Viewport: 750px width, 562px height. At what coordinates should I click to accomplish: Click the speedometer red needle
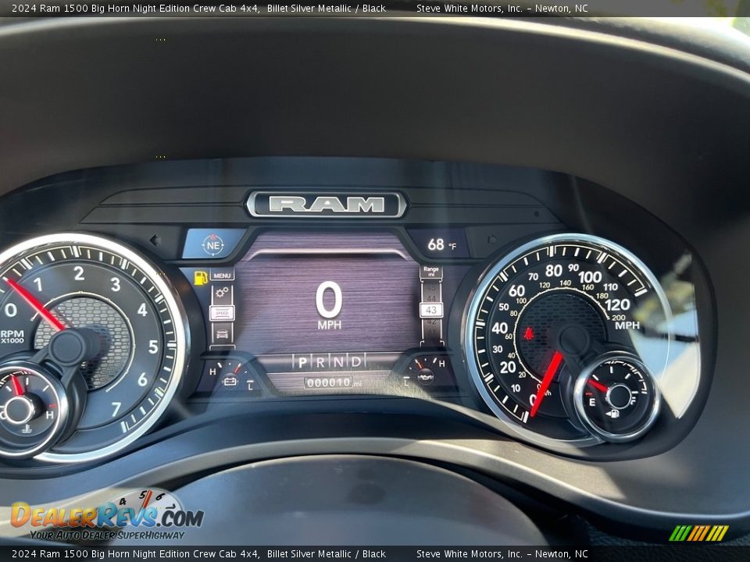pos(547,384)
